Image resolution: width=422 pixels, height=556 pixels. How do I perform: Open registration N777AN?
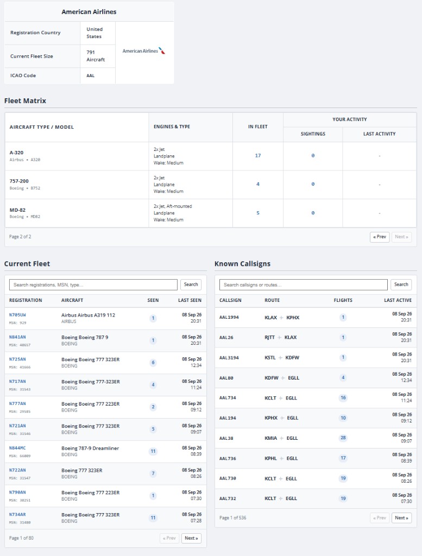17,403
